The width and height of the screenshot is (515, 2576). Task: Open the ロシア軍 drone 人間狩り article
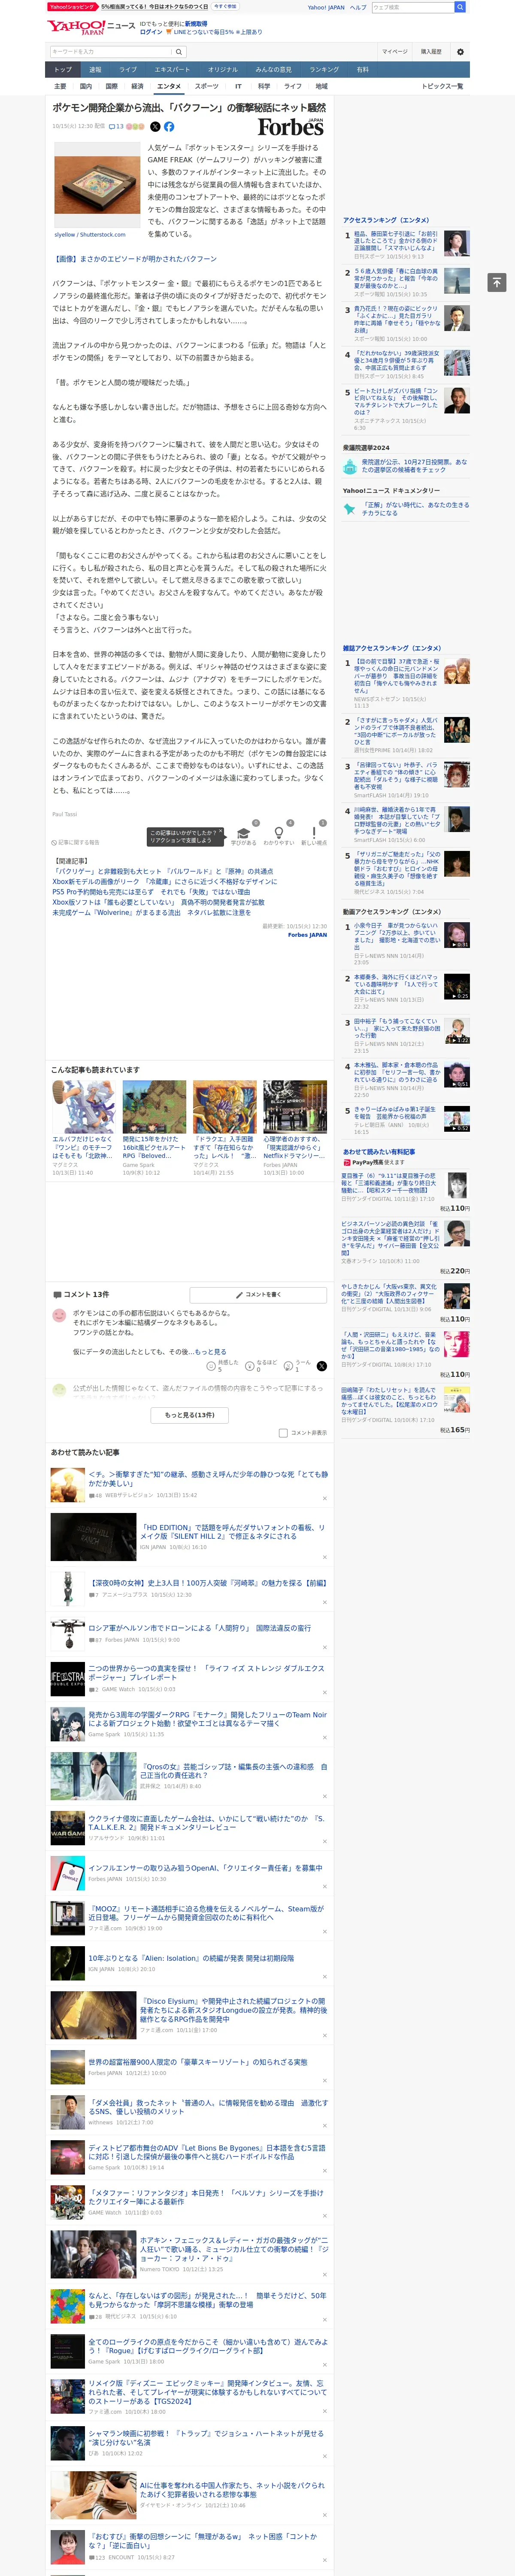pos(199,1629)
